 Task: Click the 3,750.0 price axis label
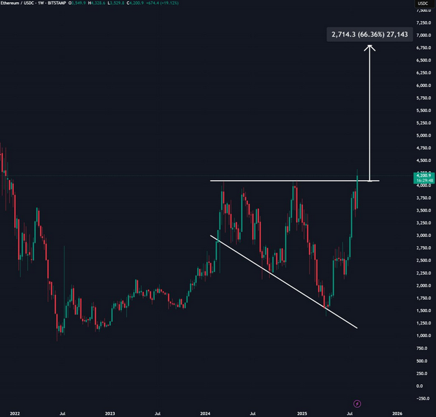pyautogui.click(x=423, y=198)
